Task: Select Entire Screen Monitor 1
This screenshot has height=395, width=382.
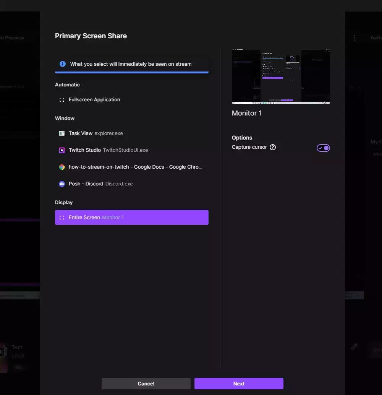Action: [132, 218]
